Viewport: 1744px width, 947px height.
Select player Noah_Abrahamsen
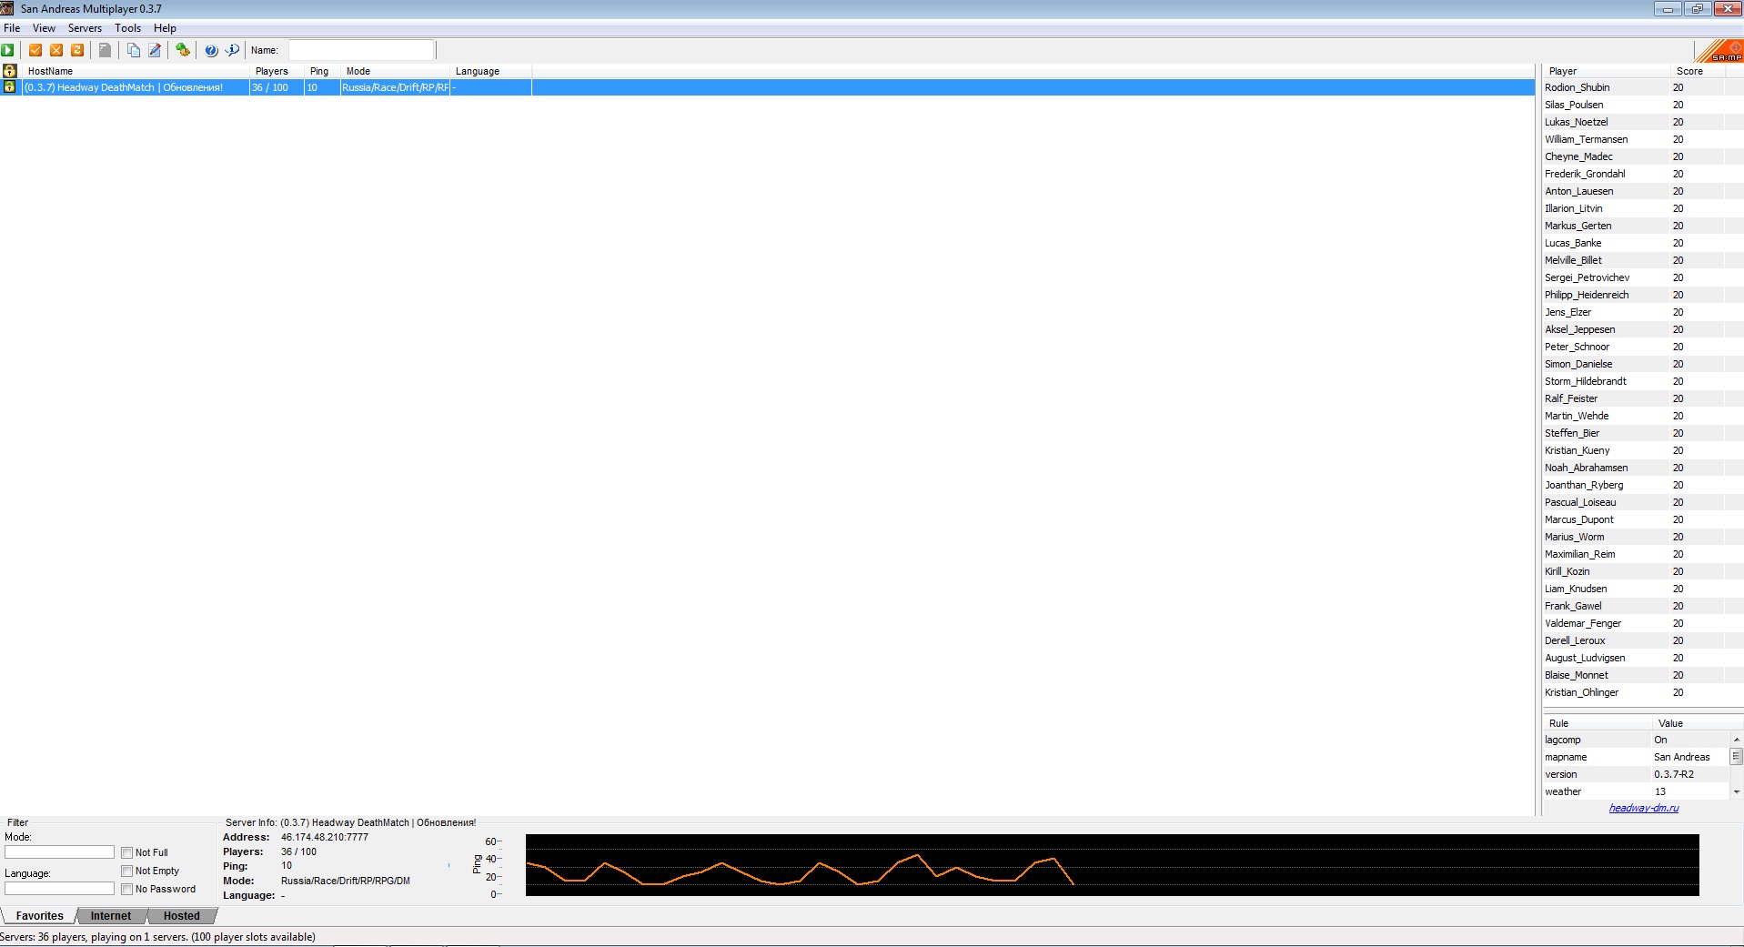tap(1587, 468)
